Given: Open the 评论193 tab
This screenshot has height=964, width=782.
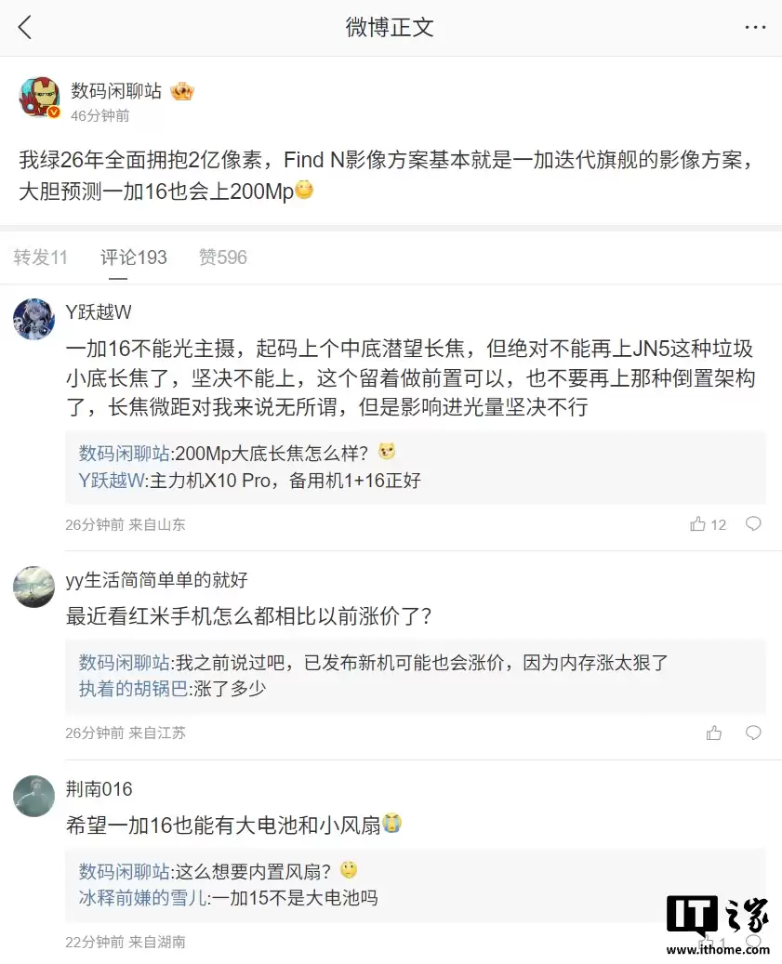Looking at the screenshot, I should [x=133, y=258].
